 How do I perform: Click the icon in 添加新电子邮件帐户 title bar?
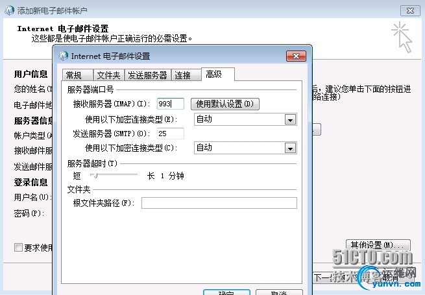(10, 10)
